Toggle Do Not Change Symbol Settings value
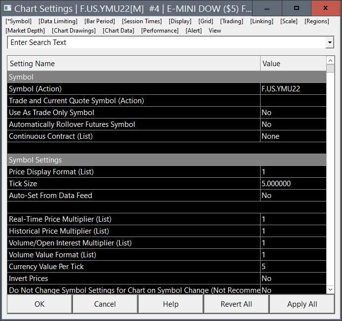This screenshot has height=321, width=342. coord(293,289)
